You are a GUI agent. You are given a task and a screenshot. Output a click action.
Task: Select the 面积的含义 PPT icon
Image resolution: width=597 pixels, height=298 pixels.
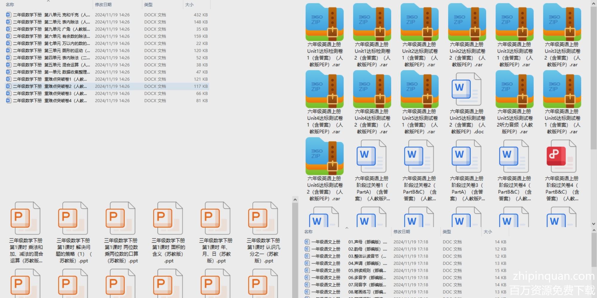click(x=168, y=218)
